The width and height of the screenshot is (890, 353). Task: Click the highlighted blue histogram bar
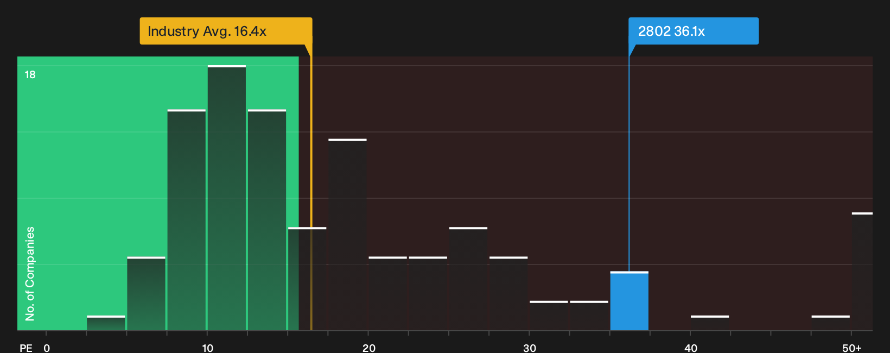[x=629, y=301]
